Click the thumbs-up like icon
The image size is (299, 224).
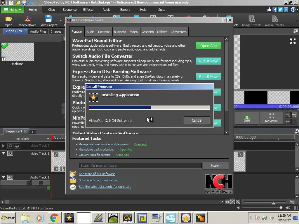tap(269, 10)
